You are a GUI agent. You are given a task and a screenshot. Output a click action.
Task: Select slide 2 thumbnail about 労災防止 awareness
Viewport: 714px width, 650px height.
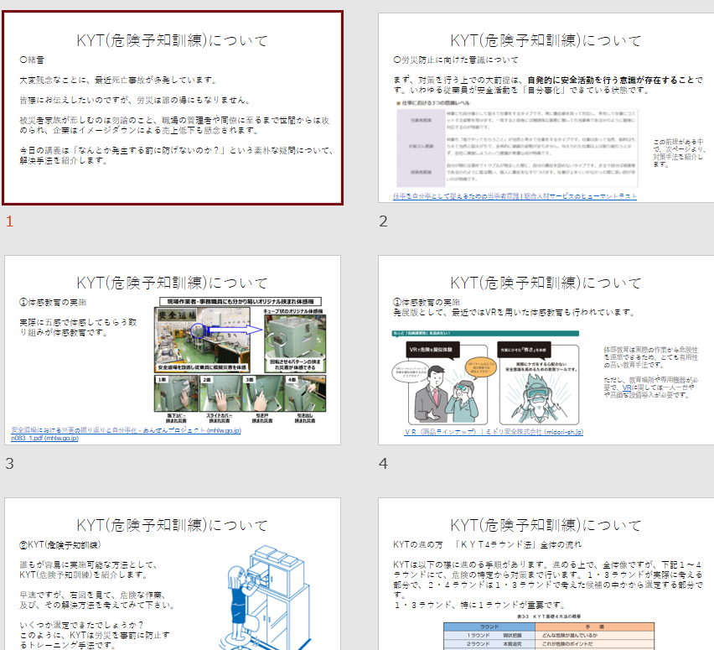pos(546,108)
